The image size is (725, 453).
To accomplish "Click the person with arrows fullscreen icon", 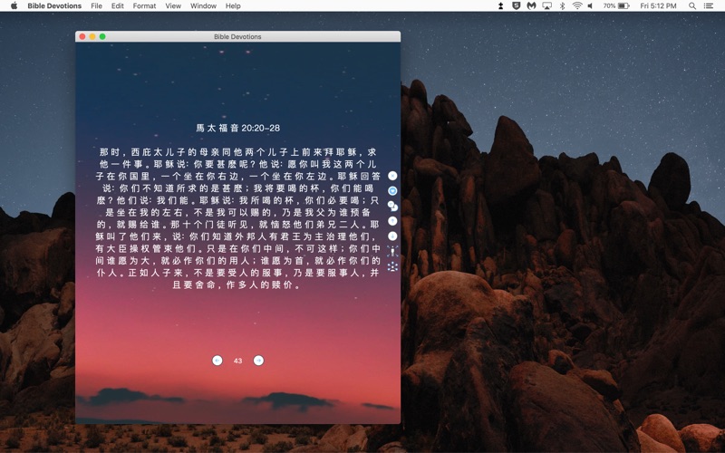I will 392,251.
